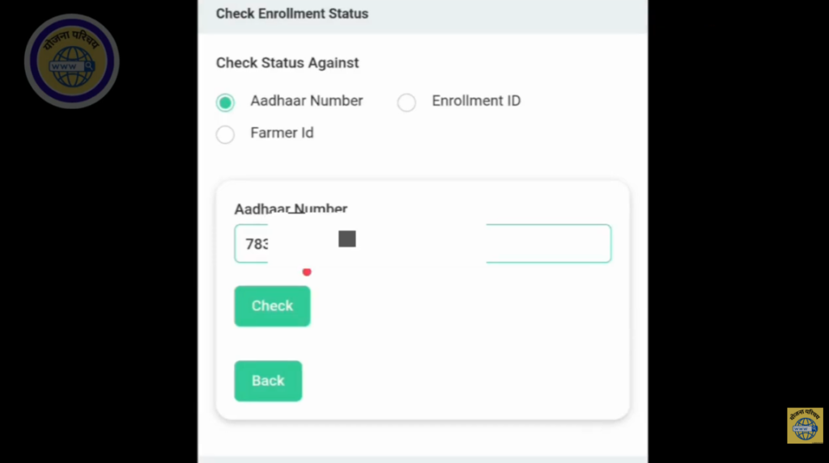Screen dimensions: 829x463
Task: Click the "Aadhaar Number" radio option label
Action: [306, 101]
